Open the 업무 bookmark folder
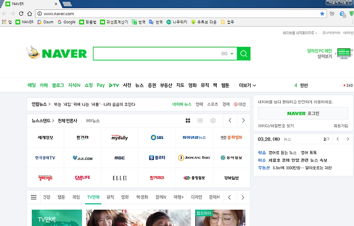This screenshot has height=226, width=354. 228,22
